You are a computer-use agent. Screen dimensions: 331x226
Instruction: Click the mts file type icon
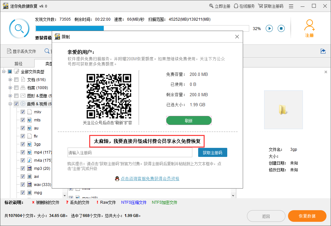pyautogui.click(x=29, y=120)
